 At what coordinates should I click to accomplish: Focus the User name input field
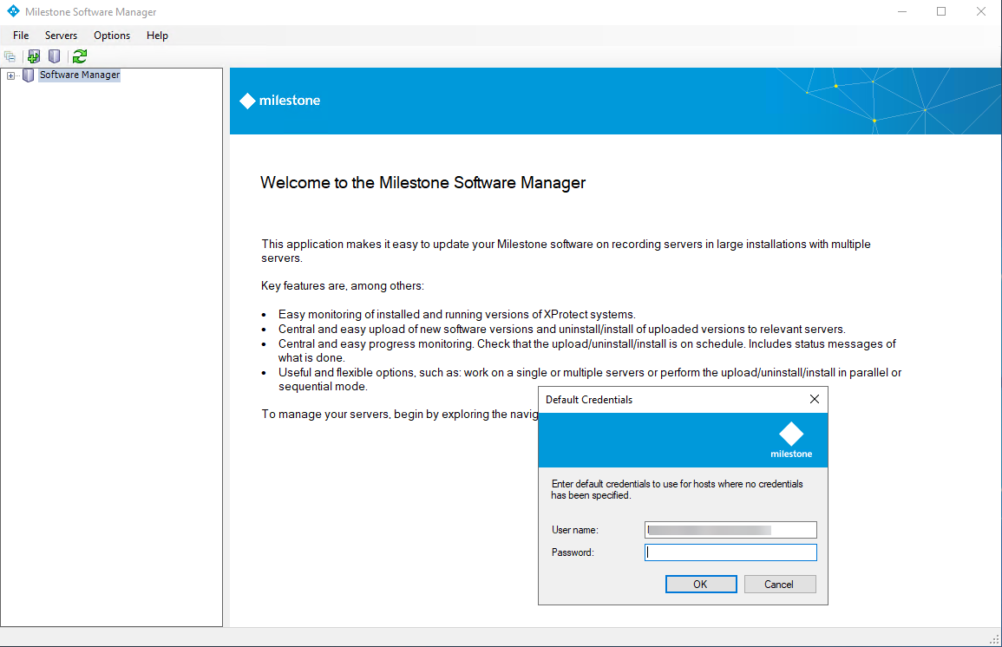click(x=730, y=530)
